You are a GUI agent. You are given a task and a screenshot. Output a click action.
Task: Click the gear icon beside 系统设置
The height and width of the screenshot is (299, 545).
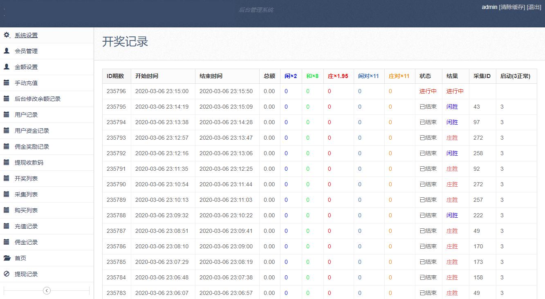(7, 35)
